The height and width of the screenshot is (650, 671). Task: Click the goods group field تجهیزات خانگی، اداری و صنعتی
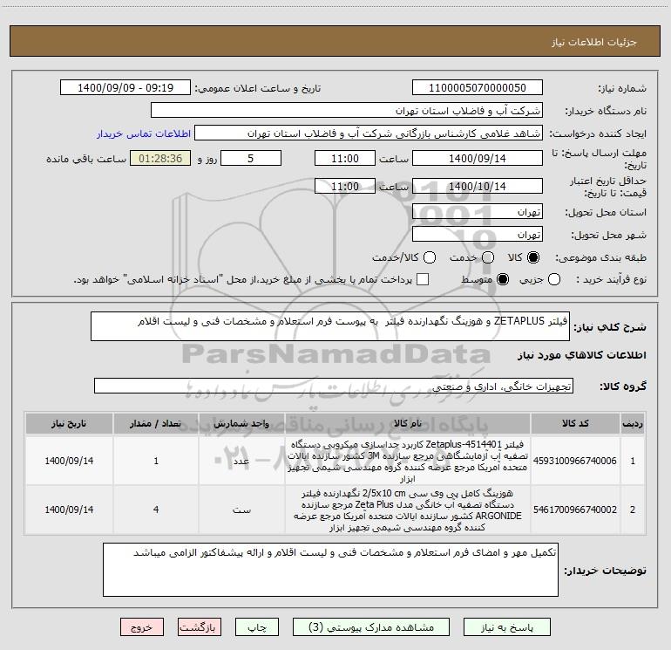pyautogui.click(x=334, y=386)
